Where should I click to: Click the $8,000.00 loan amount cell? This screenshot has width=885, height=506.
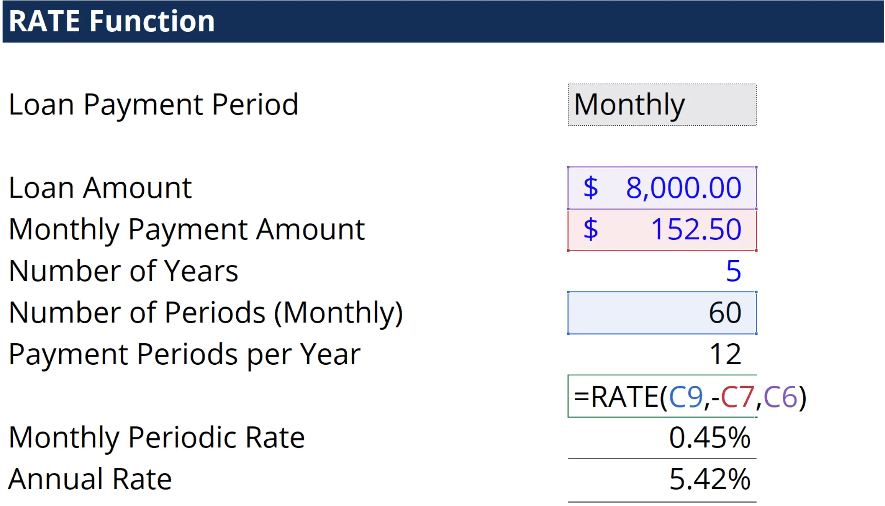click(x=662, y=188)
